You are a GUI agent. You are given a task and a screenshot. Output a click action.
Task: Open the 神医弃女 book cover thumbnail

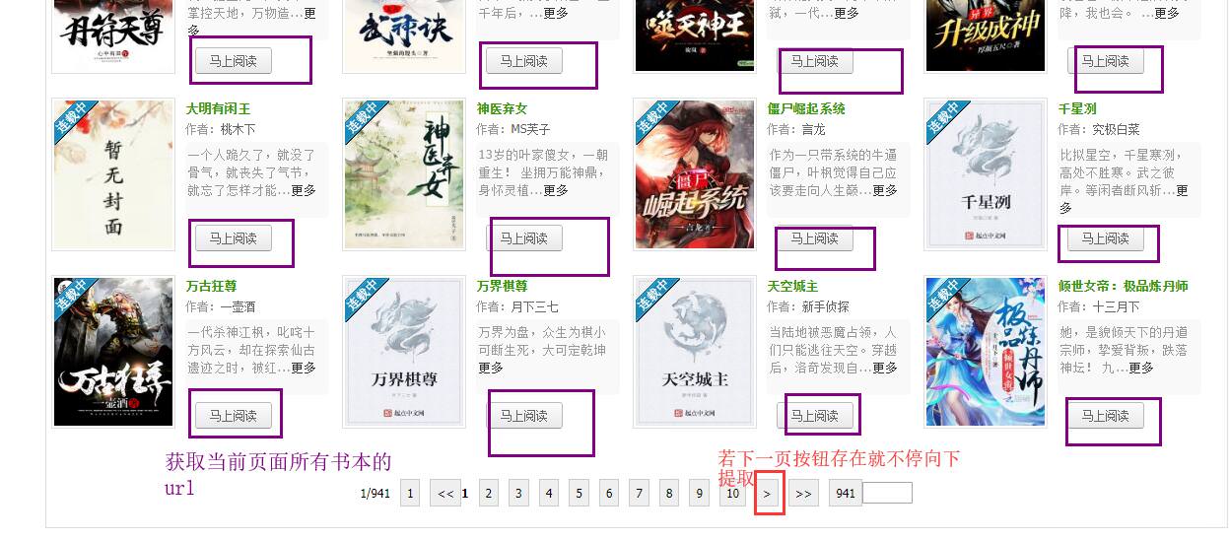tap(403, 174)
